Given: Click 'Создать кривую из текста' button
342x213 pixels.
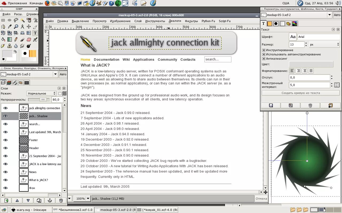Looking at the screenshot, I should coord(301,93).
